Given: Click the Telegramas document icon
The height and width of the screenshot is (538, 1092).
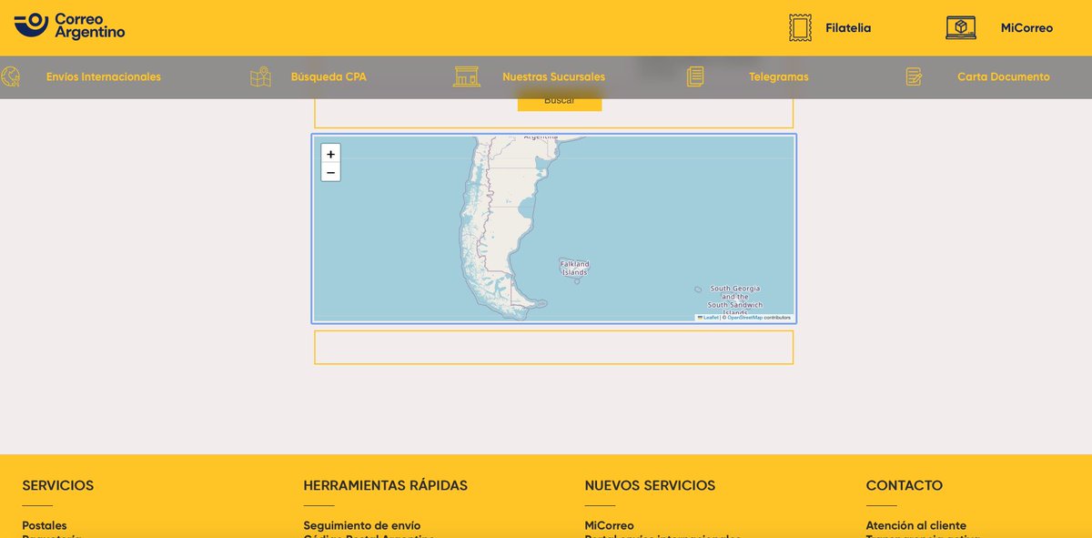Looking at the screenshot, I should 695,76.
